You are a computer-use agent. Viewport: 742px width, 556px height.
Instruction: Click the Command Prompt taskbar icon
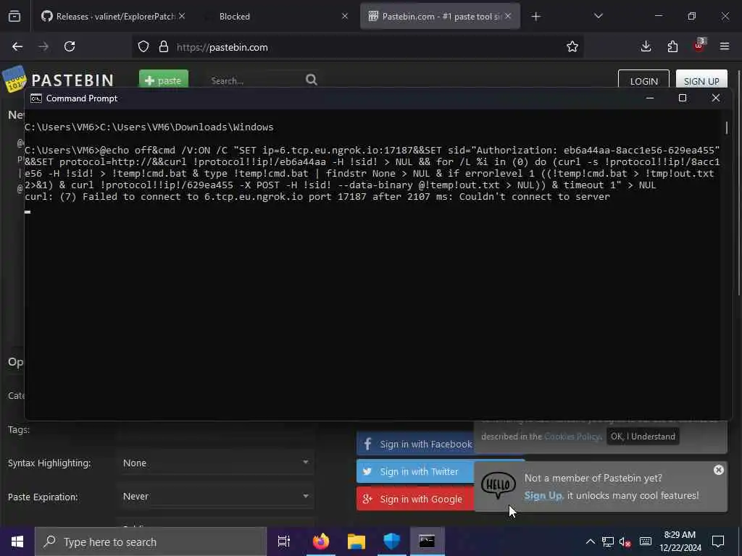[x=427, y=542]
